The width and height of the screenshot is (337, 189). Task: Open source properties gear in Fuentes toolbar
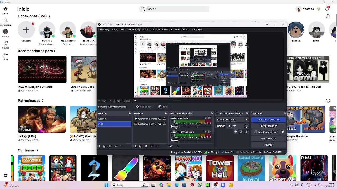click(146, 146)
